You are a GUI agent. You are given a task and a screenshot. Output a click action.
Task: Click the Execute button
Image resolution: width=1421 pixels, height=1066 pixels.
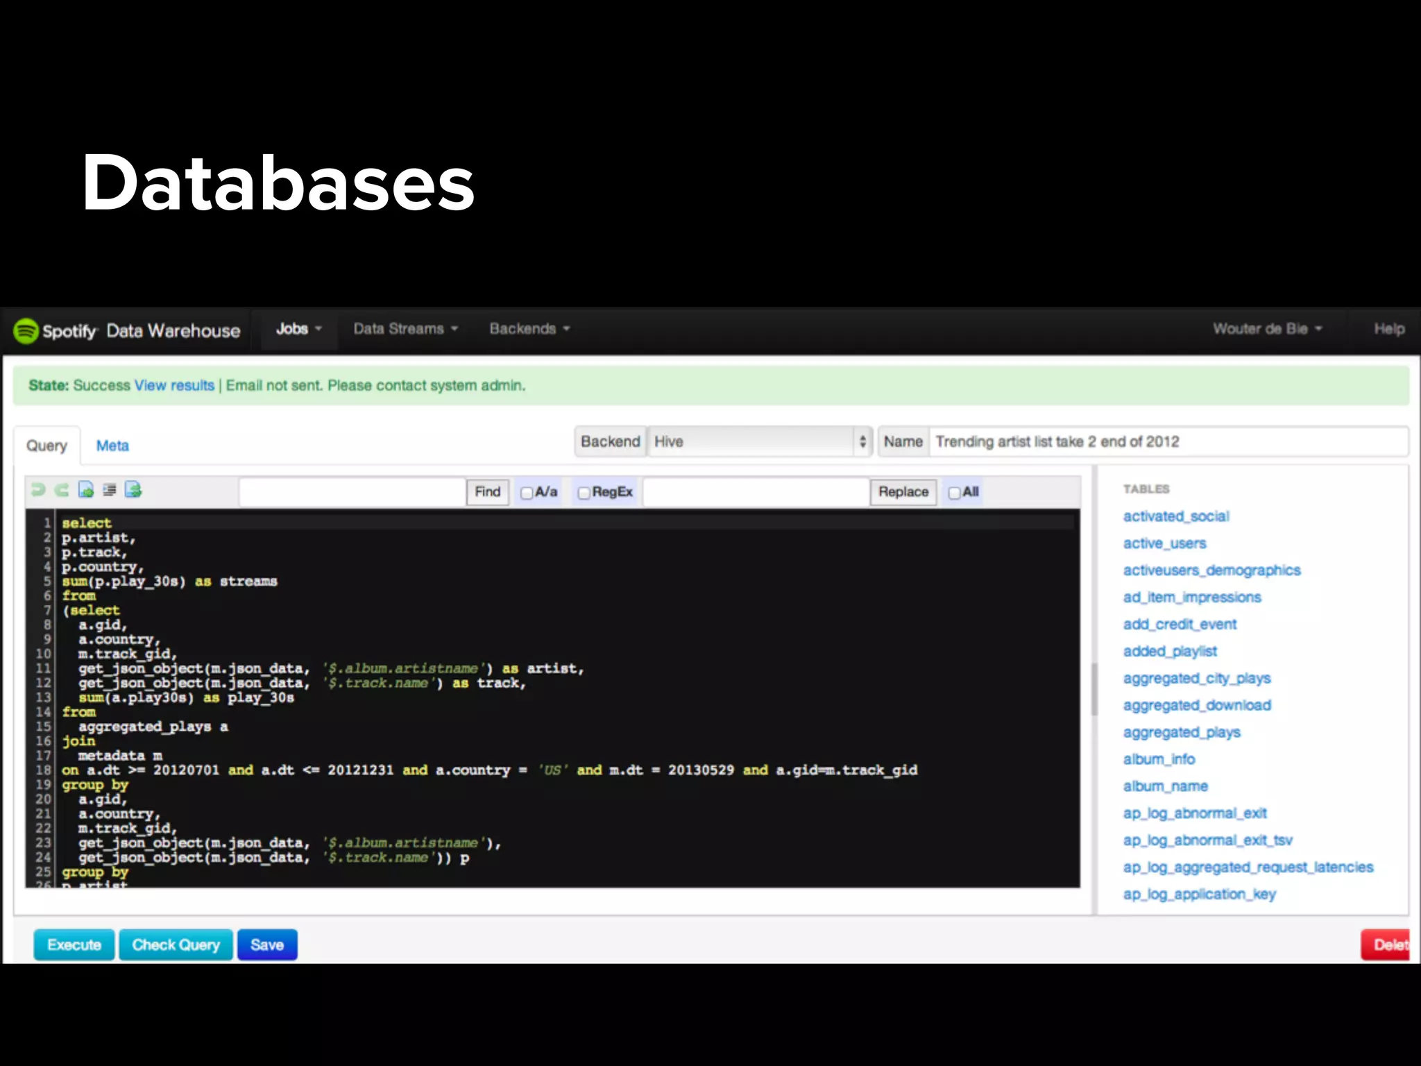(x=74, y=945)
